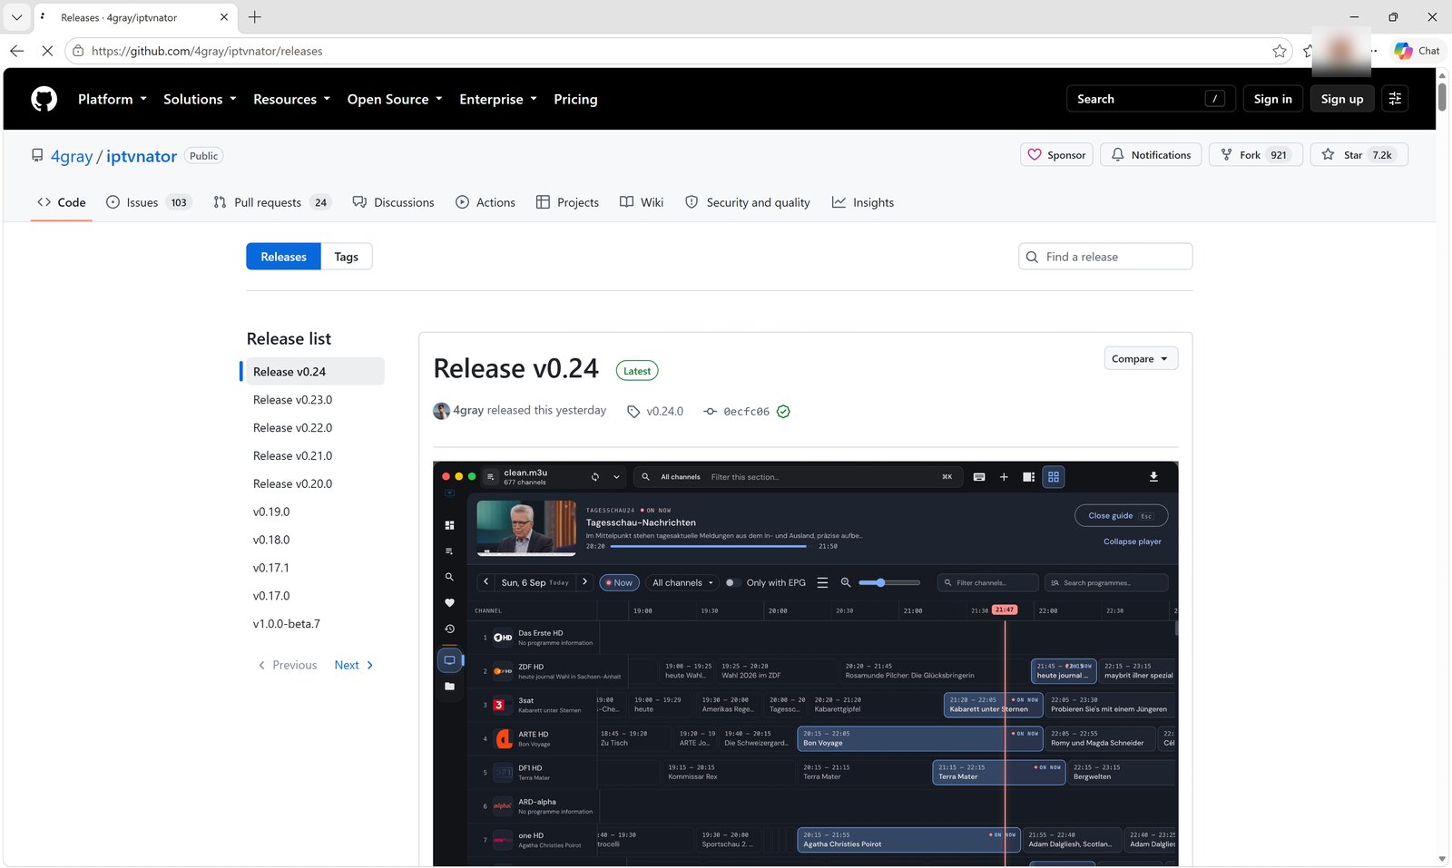The height and width of the screenshot is (868, 1452).
Task: Select the Releases toggle button
Action: [x=283, y=257]
